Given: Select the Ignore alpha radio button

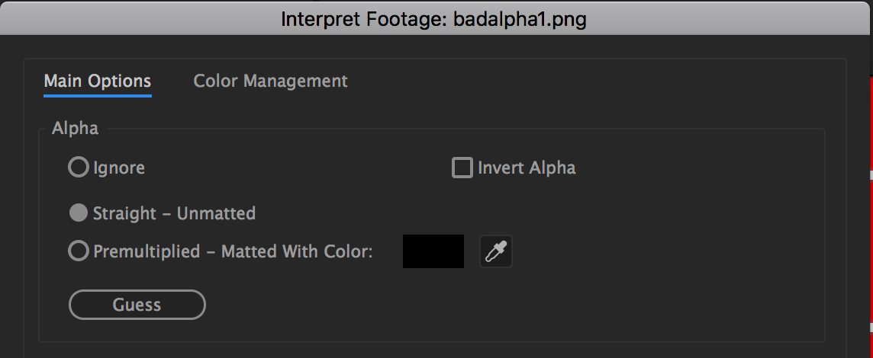Looking at the screenshot, I should coord(79,168).
